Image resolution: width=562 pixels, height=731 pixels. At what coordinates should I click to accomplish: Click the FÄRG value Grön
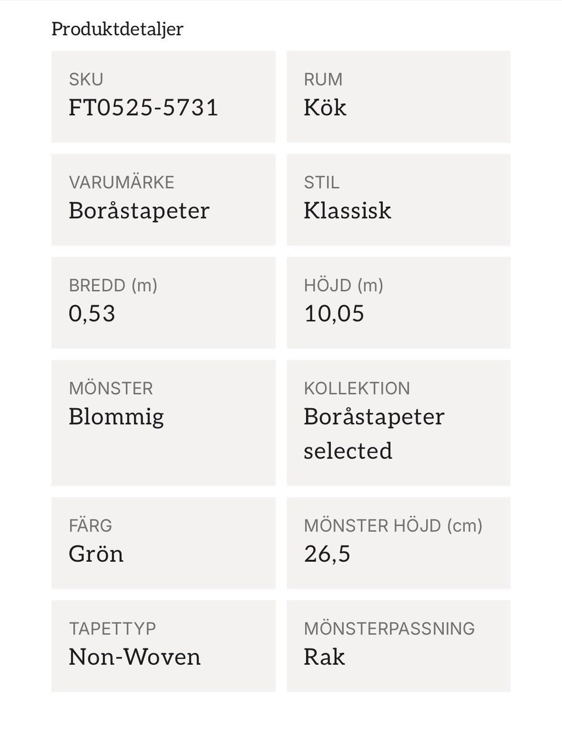tap(96, 554)
